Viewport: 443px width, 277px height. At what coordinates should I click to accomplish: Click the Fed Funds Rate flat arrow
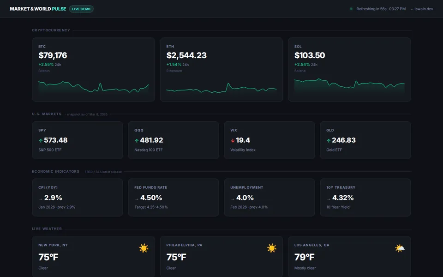(x=137, y=199)
